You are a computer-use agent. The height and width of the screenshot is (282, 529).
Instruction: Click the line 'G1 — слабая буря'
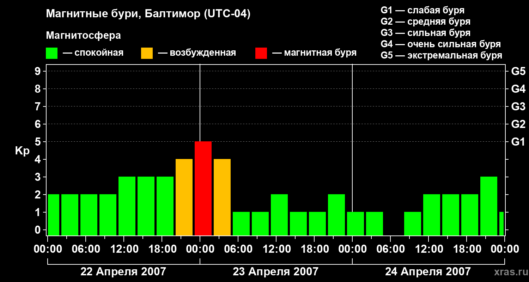pyautogui.click(x=422, y=10)
